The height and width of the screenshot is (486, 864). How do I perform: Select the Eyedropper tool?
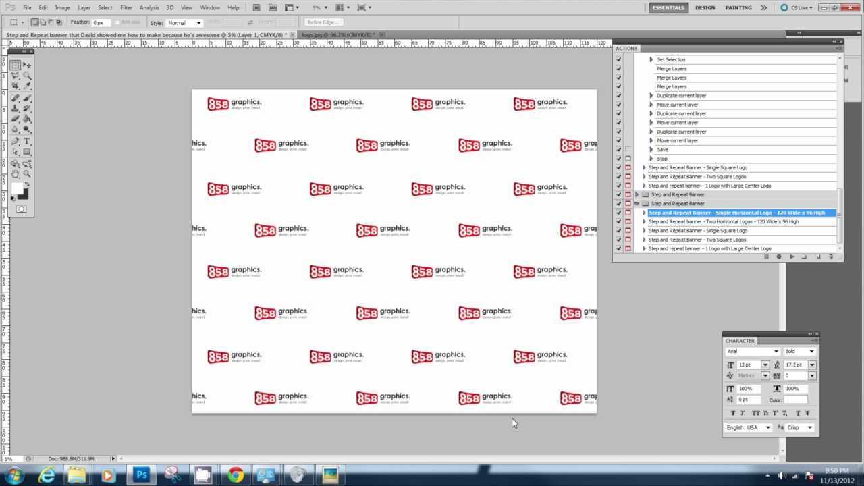coord(27,86)
